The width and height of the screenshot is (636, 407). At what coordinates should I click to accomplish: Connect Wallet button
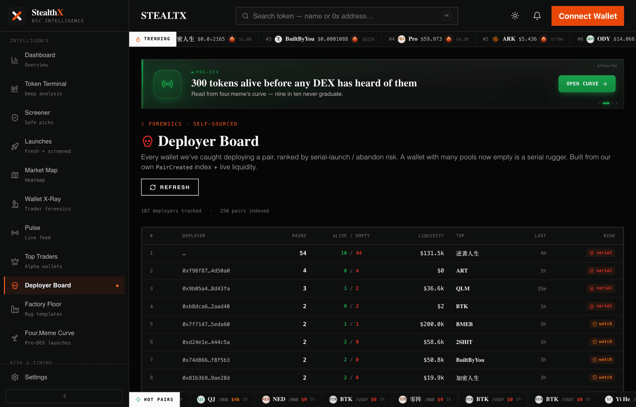[x=588, y=16]
